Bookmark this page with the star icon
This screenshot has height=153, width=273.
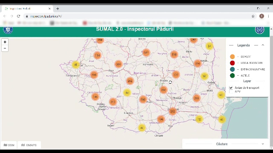(x=253, y=16)
